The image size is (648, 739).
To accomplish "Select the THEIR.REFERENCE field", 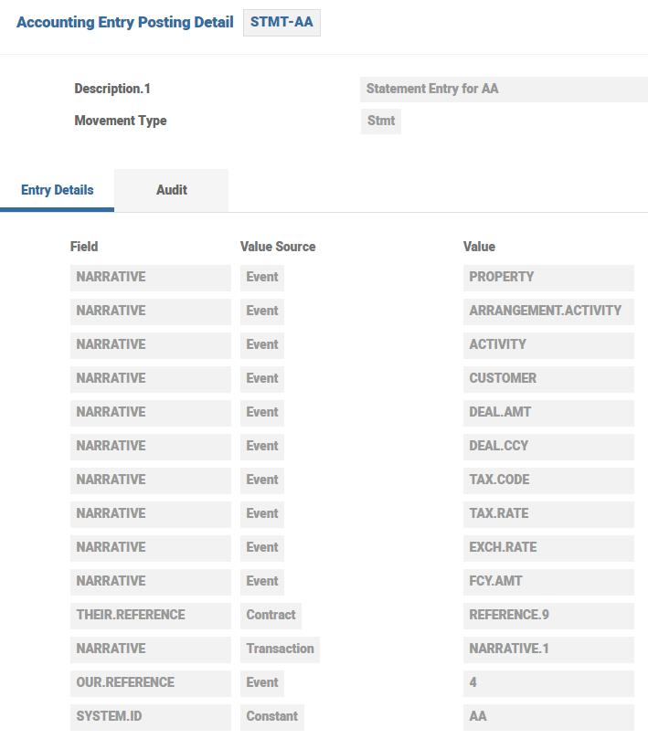I will [150, 616].
